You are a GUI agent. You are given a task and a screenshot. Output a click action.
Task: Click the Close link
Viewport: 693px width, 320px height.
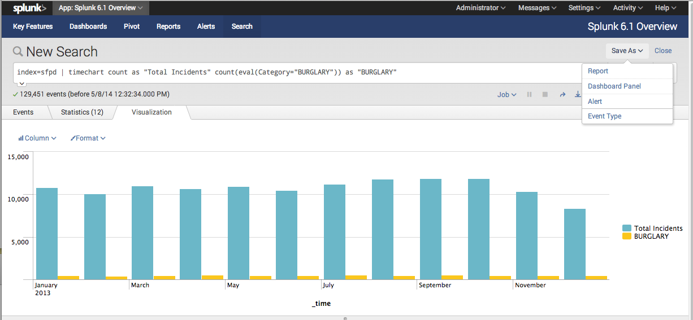click(x=663, y=51)
